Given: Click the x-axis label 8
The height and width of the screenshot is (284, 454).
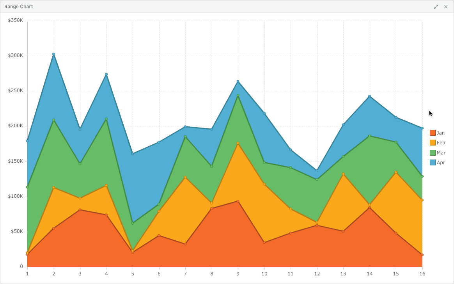Looking at the screenshot, I should (212, 273).
